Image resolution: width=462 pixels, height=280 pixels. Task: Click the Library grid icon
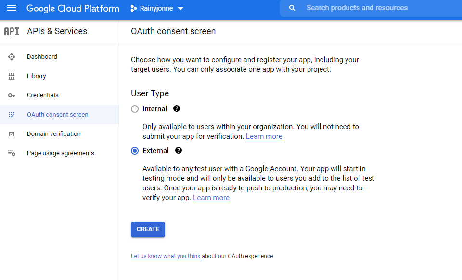coord(12,76)
